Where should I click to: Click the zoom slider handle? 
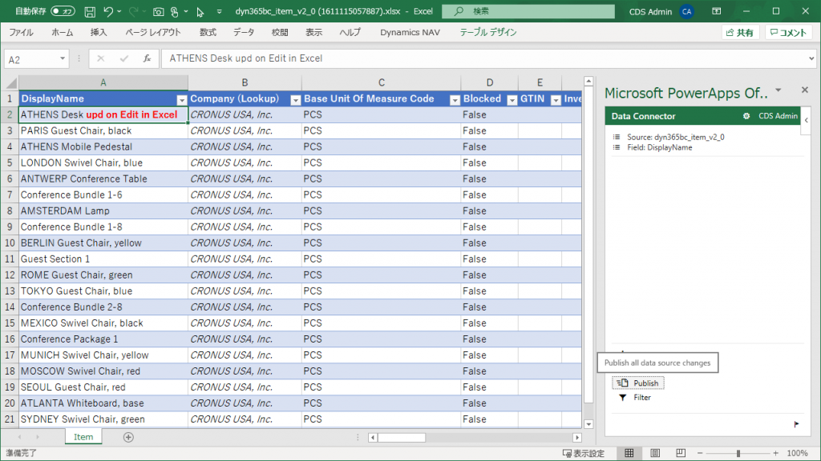pyautogui.click(x=738, y=453)
